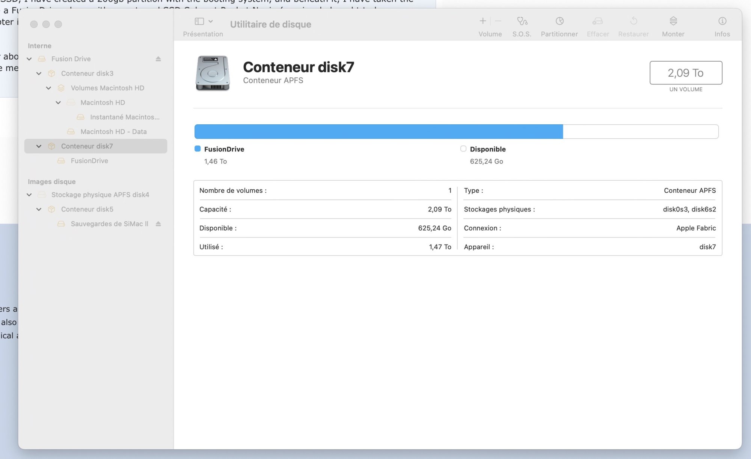
Task: Select Macintosh HD - Data volume
Action: point(113,132)
